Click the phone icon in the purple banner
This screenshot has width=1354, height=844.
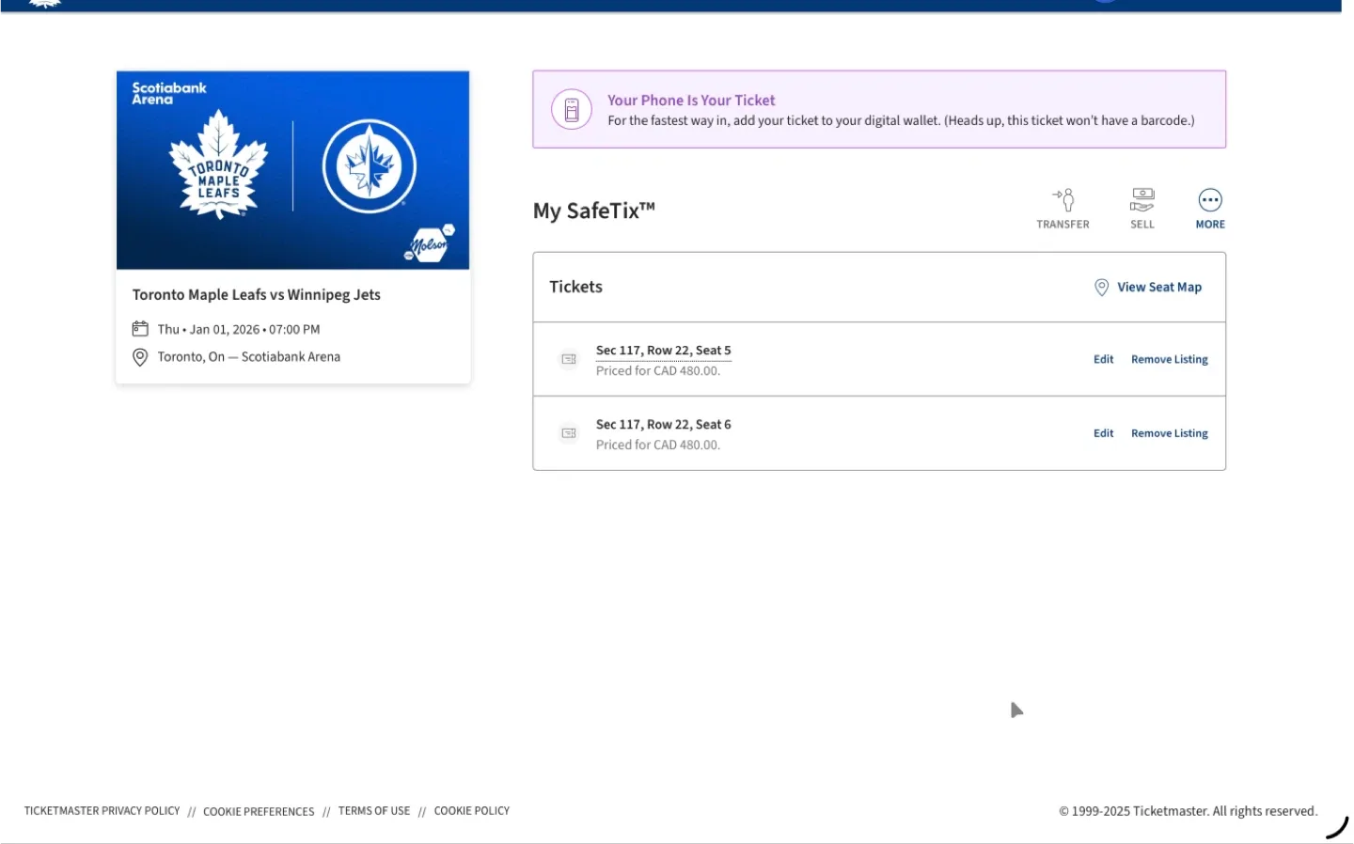572,110
